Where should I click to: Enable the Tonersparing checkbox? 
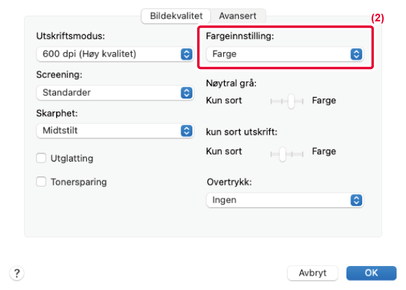[x=41, y=182]
